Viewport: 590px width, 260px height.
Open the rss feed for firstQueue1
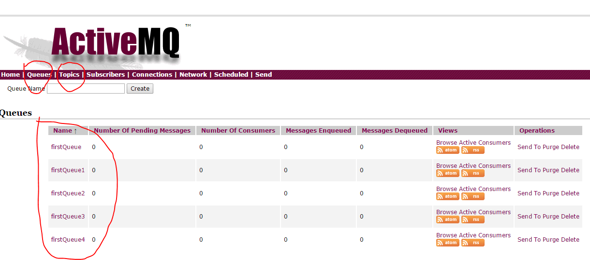pyautogui.click(x=472, y=173)
